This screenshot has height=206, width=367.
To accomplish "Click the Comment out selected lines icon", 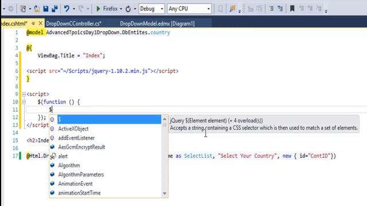I will tap(251, 9).
